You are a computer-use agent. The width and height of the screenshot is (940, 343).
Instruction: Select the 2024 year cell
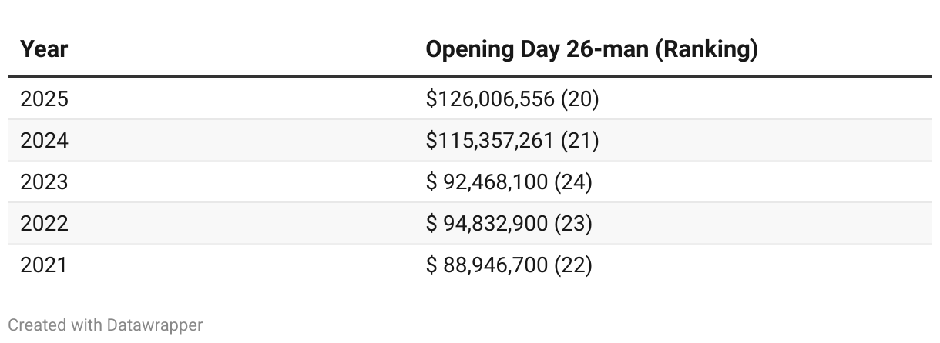click(x=44, y=141)
